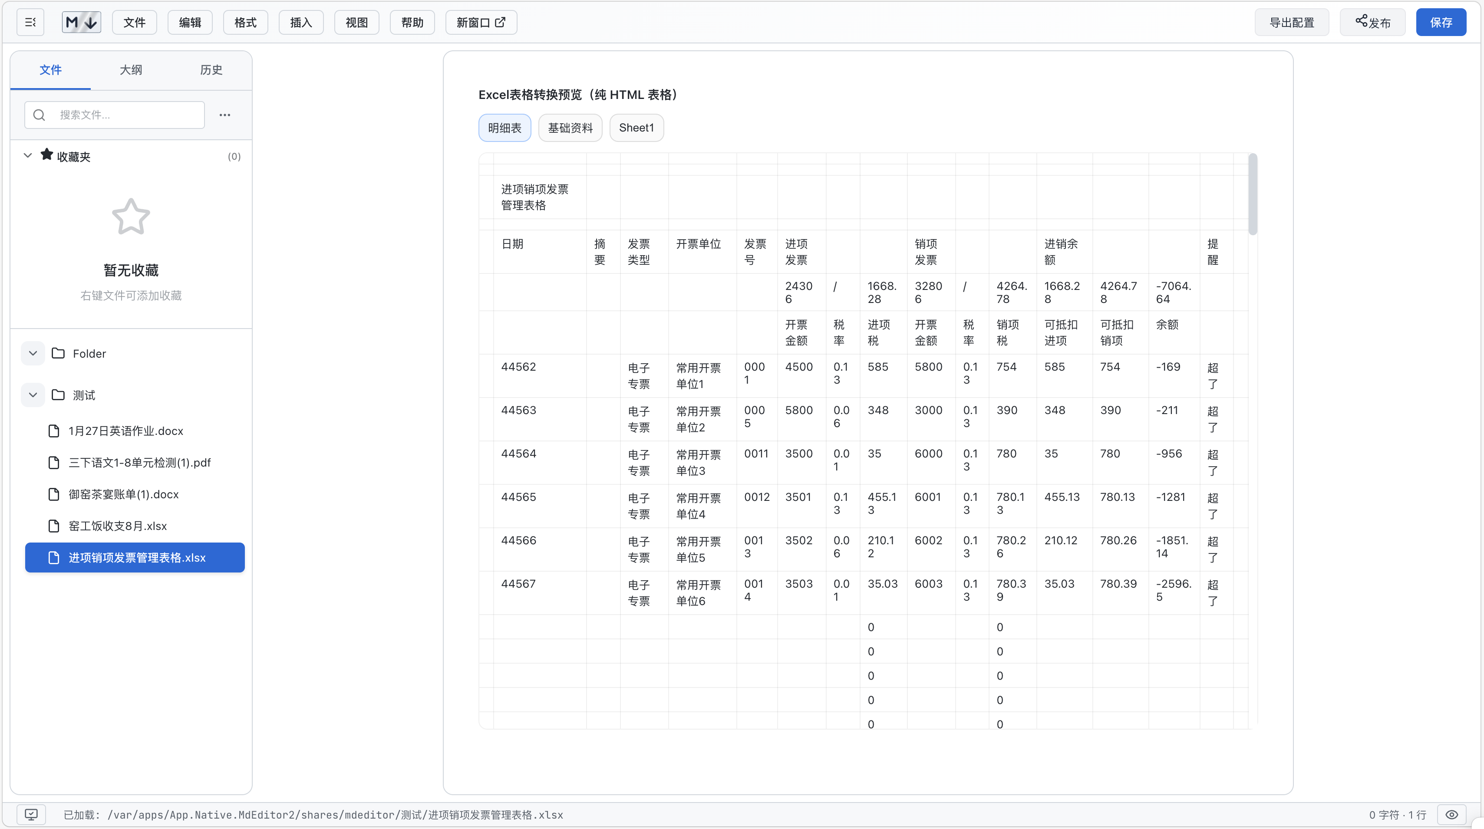Image resolution: width=1484 pixels, height=829 pixels.
Task: Click the table's vertical scrollbar thumb
Action: coord(1253,194)
